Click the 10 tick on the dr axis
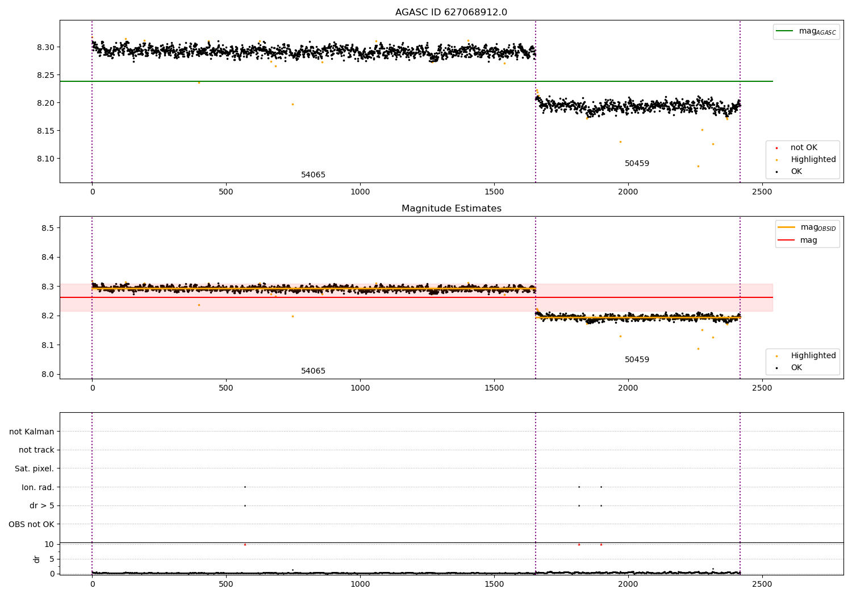 point(49,544)
